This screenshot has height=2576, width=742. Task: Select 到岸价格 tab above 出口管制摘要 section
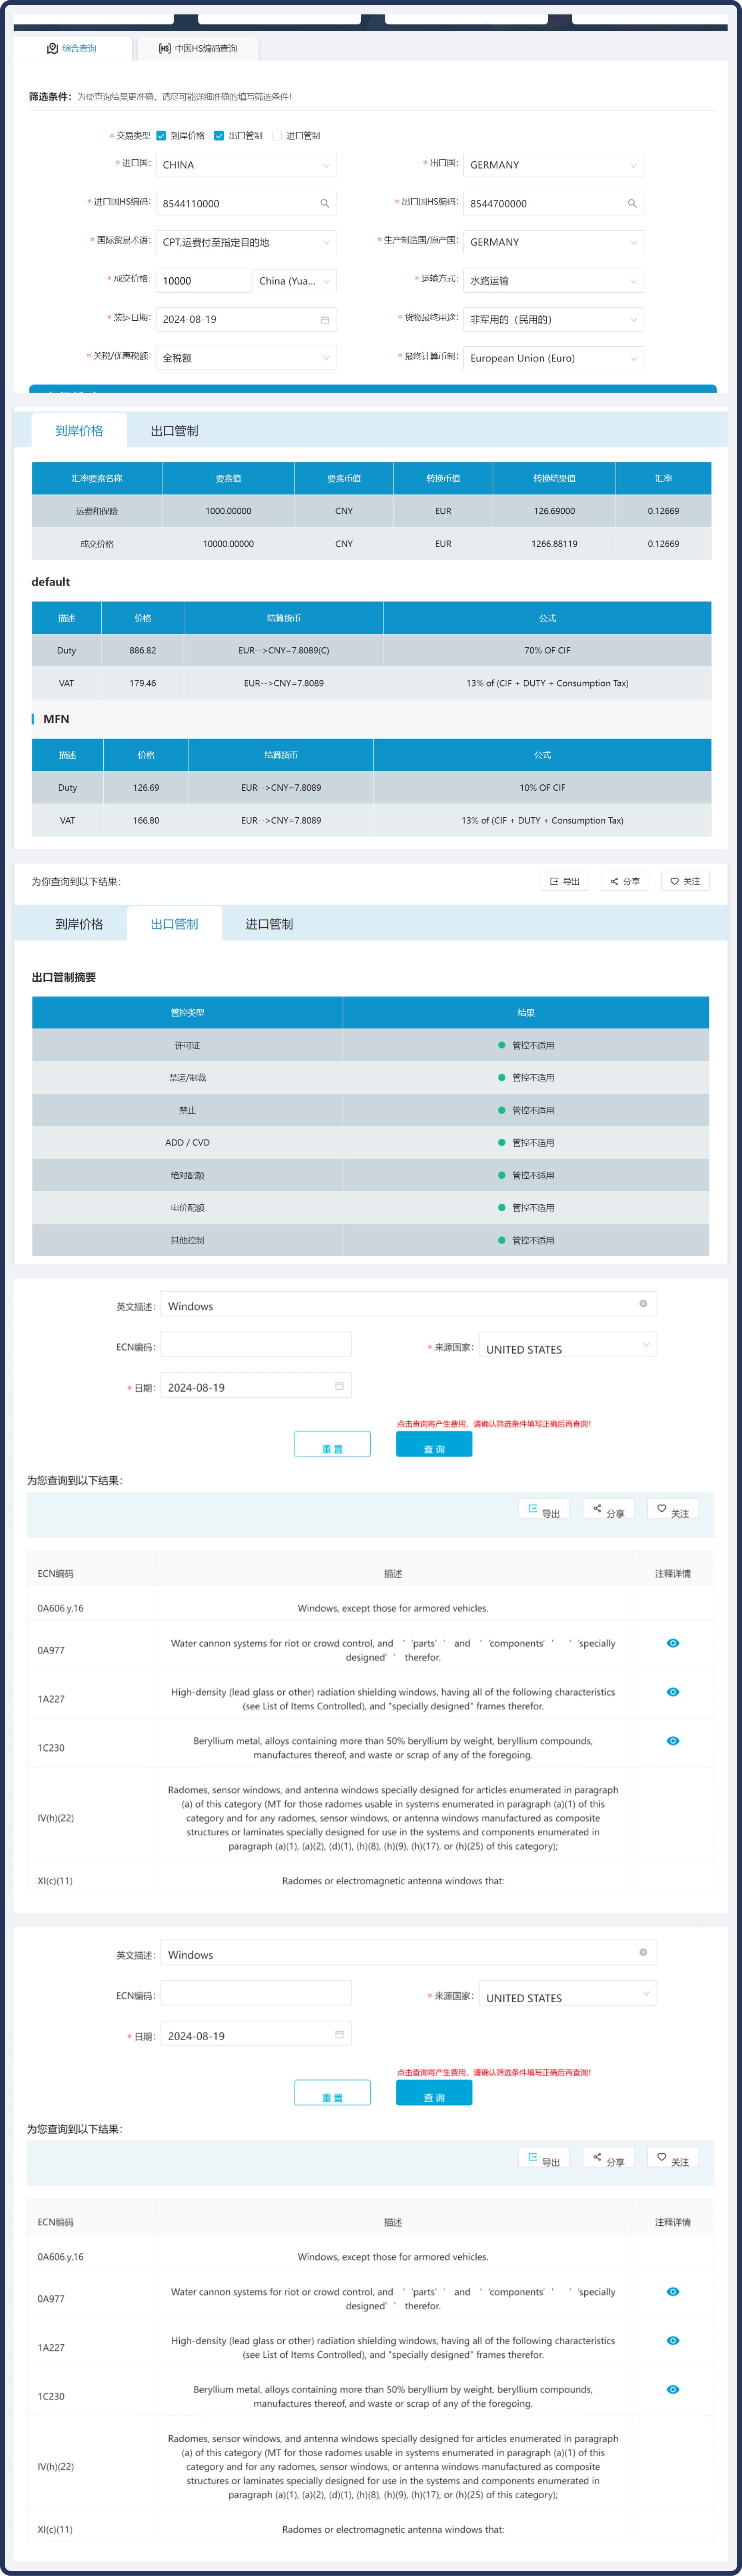pos(79,924)
